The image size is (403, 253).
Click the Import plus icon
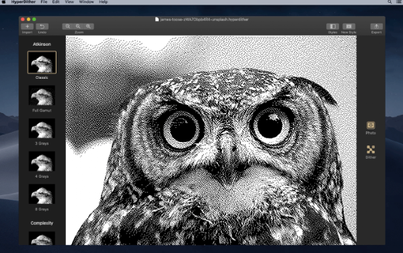[x=27, y=26]
